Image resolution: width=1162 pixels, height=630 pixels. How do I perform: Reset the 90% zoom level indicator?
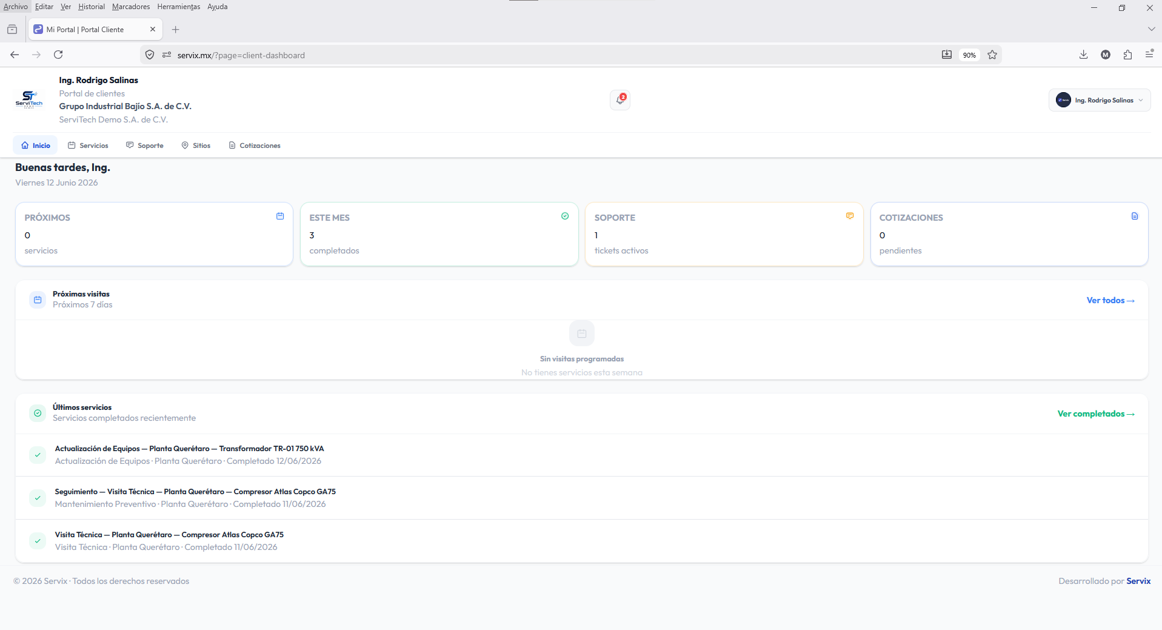[x=969, y=55]
